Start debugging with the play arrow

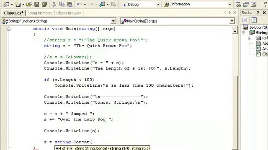(125, 5)
